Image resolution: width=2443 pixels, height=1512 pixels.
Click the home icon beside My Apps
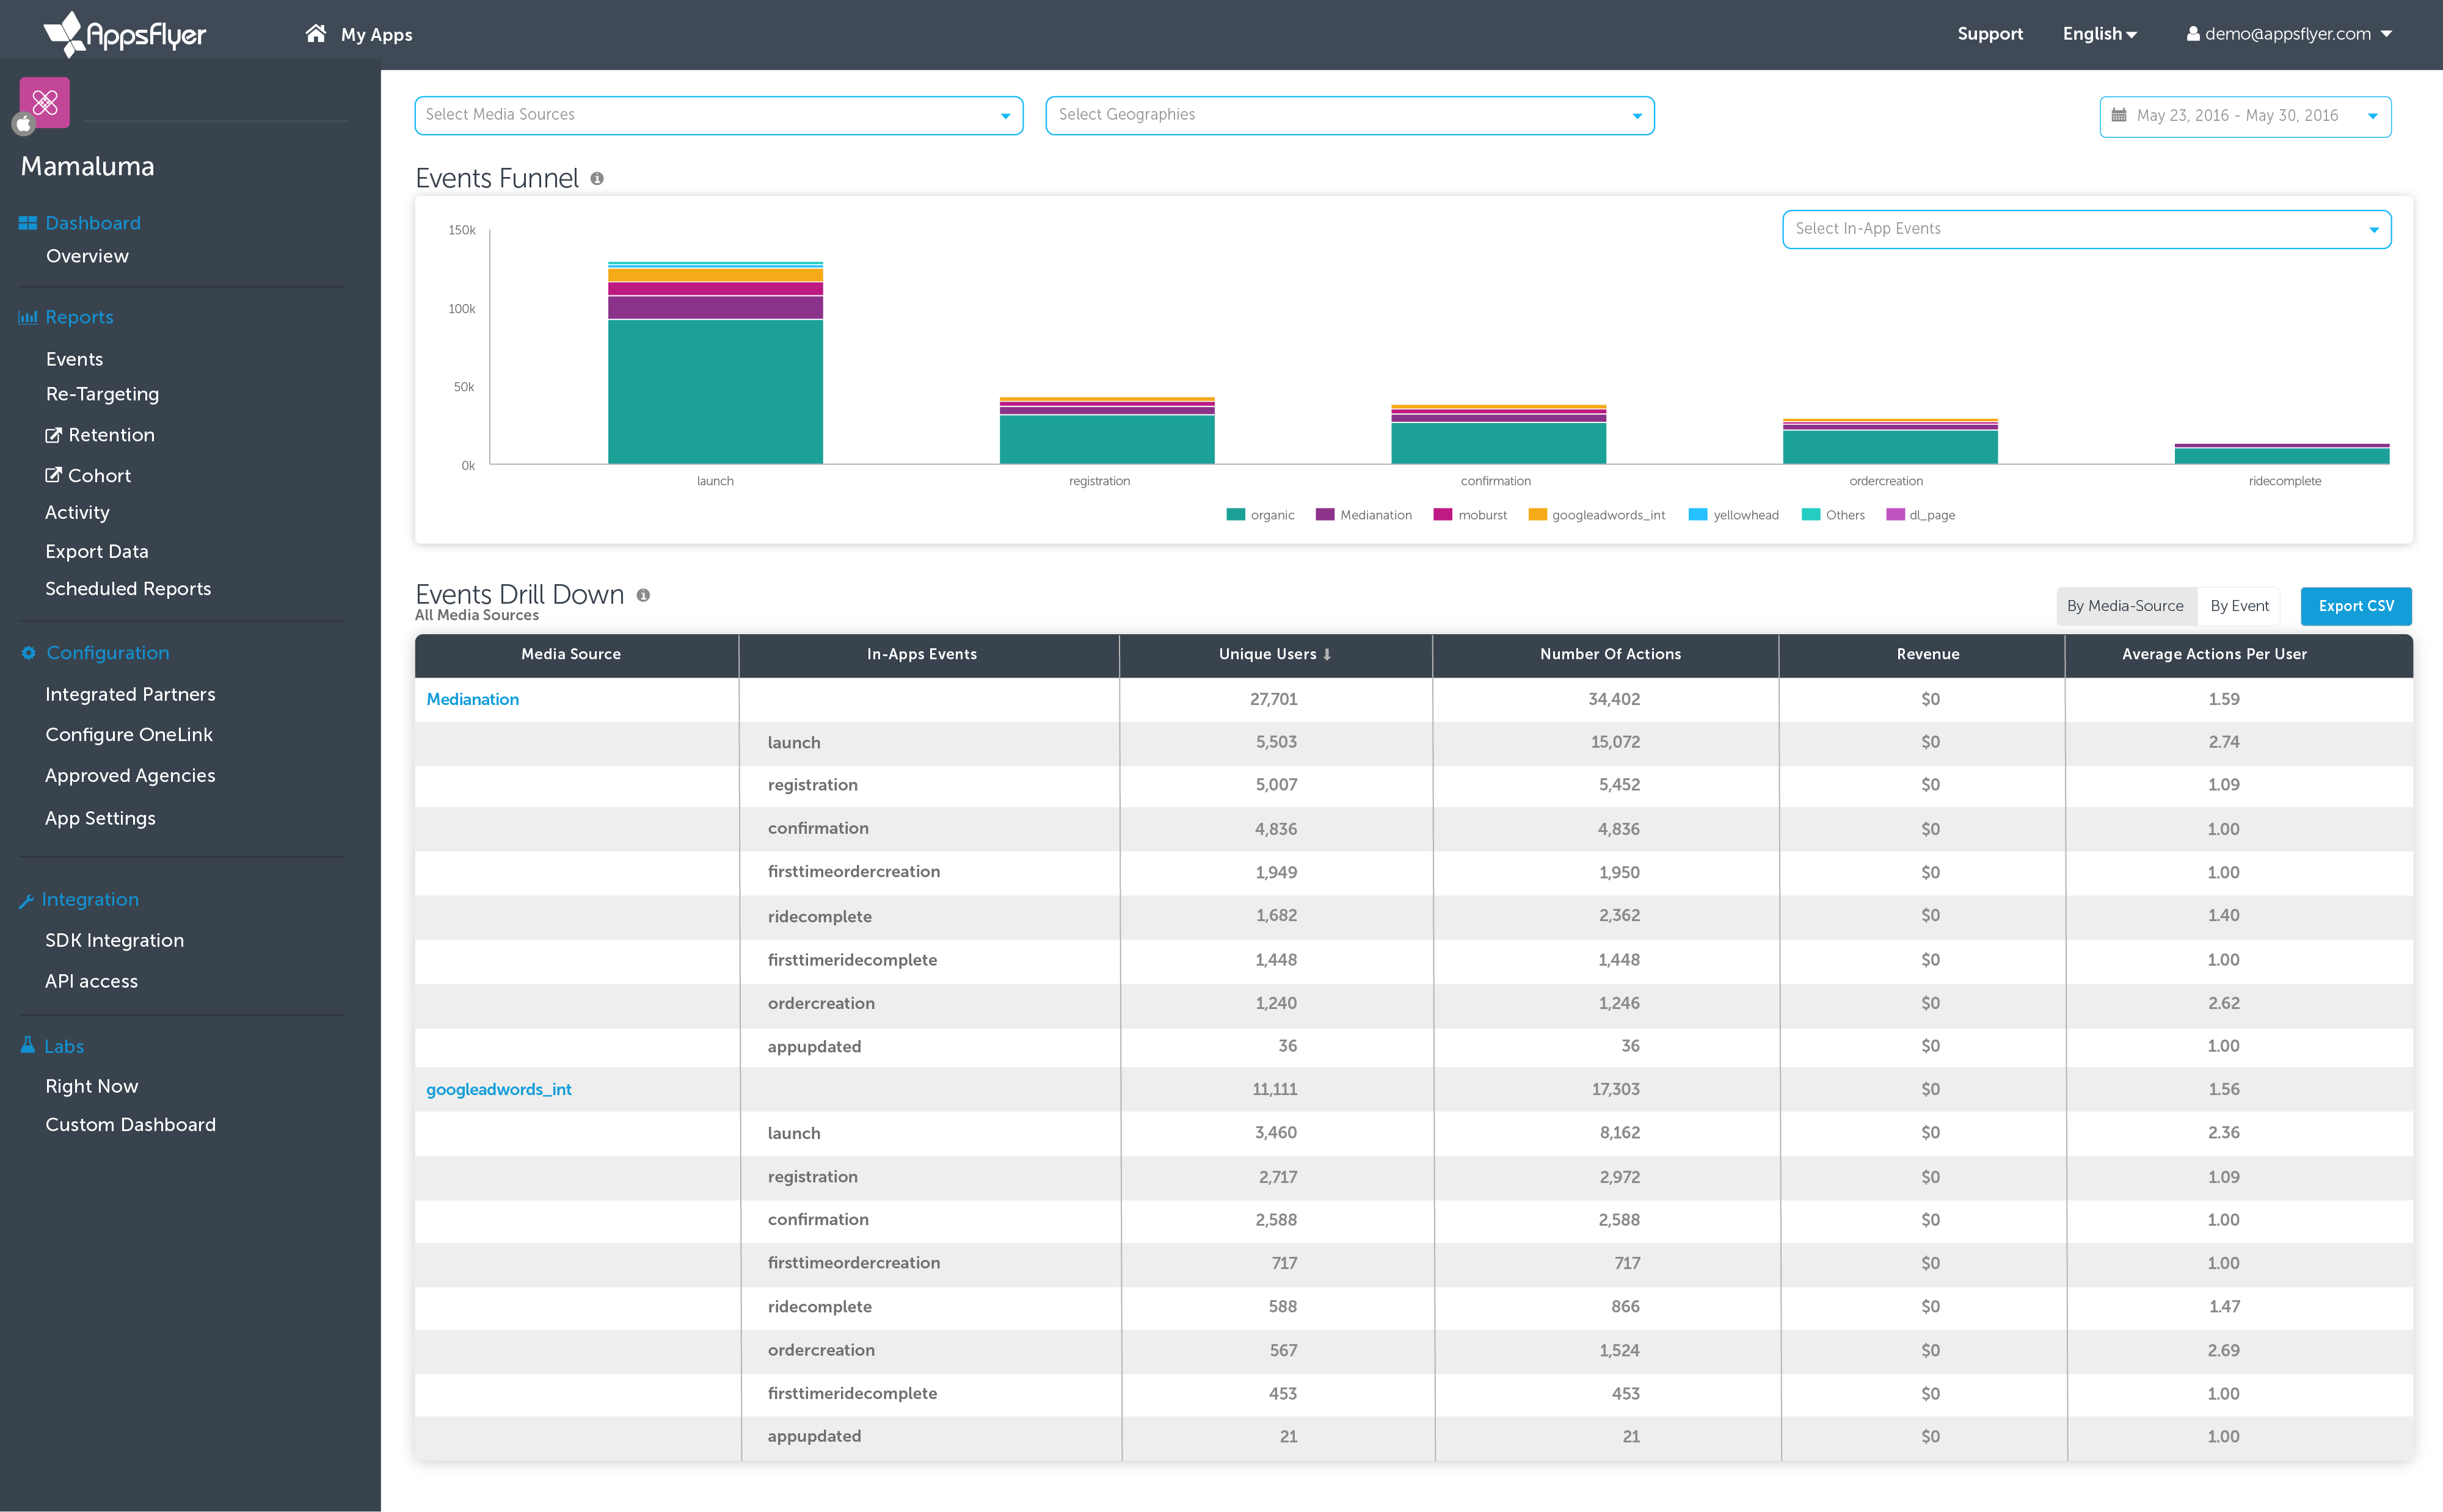click(x=315, y=34)
